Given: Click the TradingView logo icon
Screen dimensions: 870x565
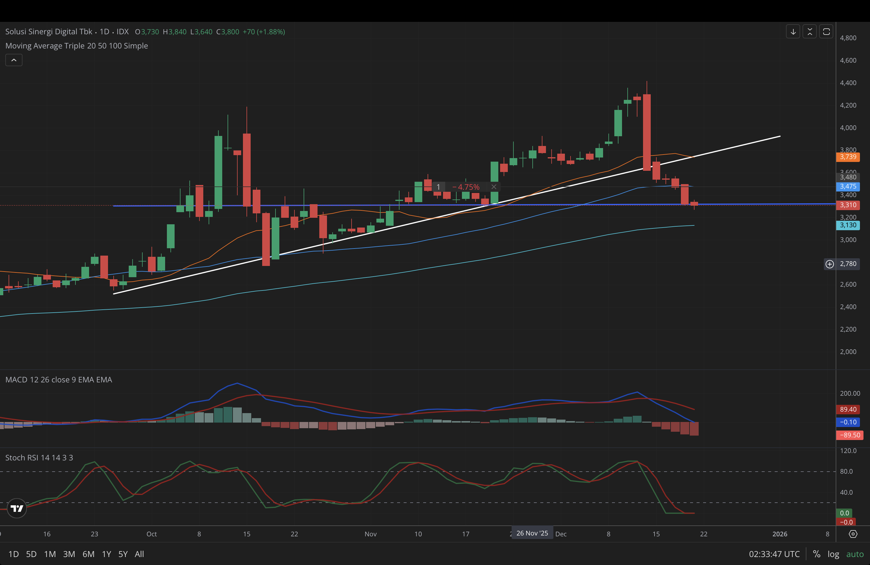Looking at the screenshot, I should pos(17,508).
